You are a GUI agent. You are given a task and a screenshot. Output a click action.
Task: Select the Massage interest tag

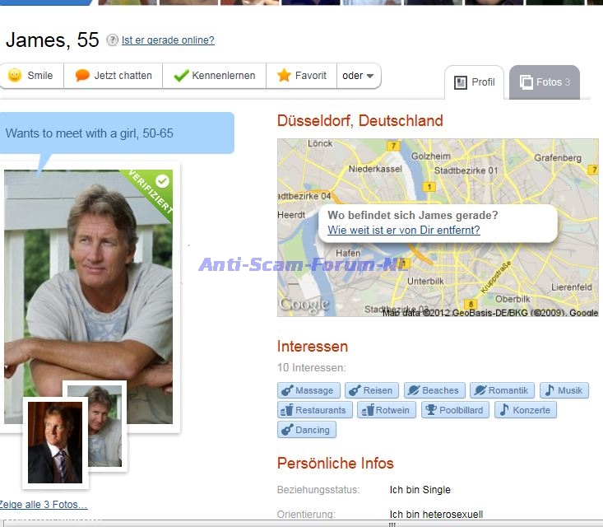[x=308, y=390]
